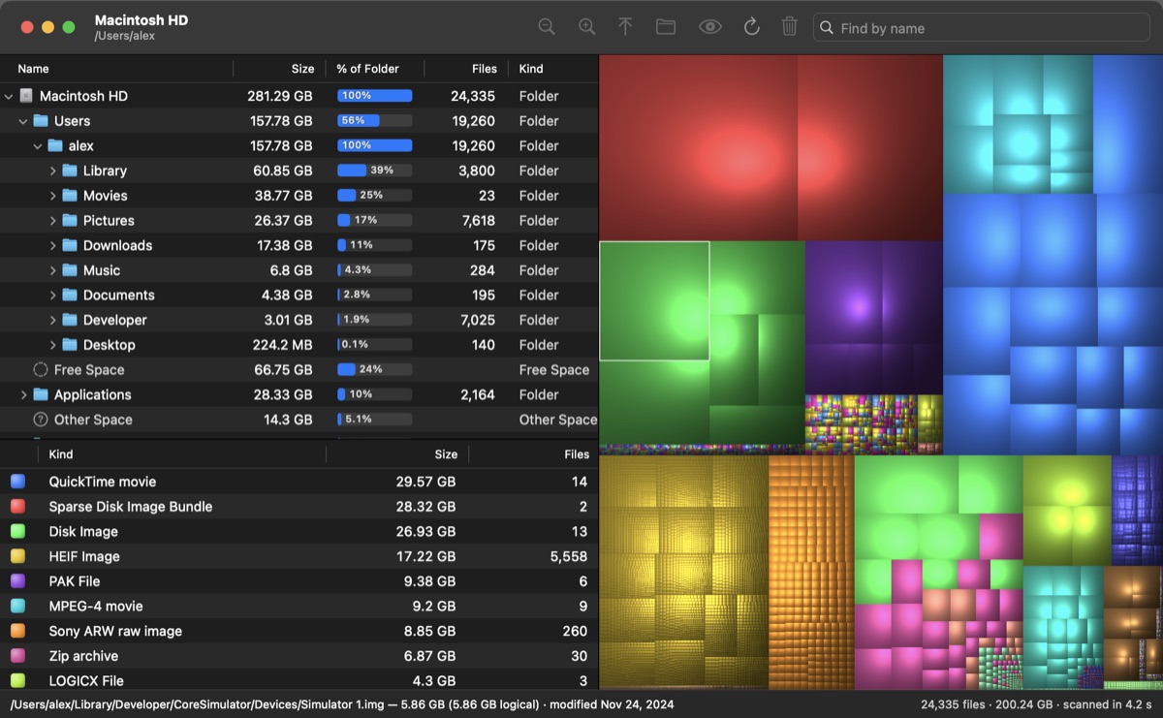Click the Documents folder icon

pos(70,295)
